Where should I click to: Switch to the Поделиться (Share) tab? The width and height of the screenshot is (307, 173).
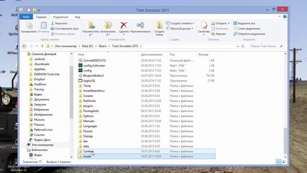[61, 17]
